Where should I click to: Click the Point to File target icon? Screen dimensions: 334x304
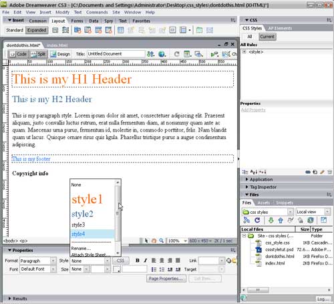228,261
